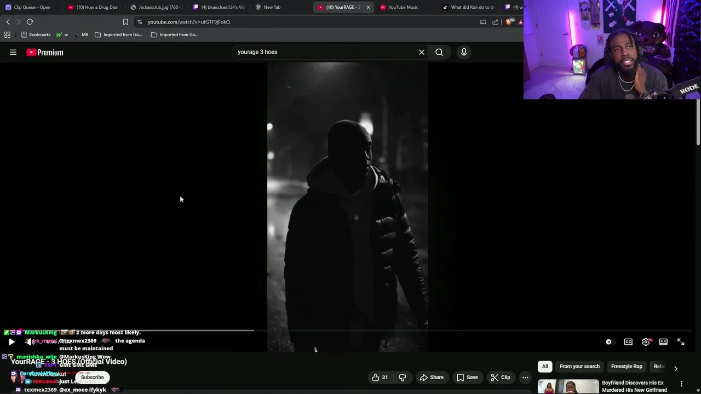The width and height of the screenshot is (701, 394).
Task: Open browser share icon in address bar
Action: coord(496,22)
